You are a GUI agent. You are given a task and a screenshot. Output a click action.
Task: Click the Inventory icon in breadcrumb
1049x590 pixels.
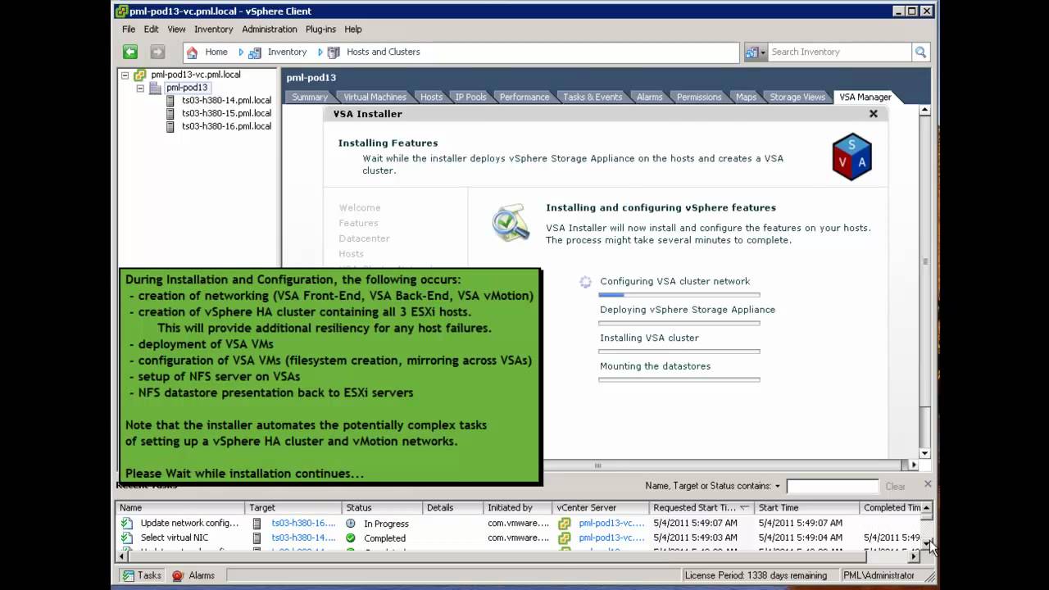tap(255, 52)
